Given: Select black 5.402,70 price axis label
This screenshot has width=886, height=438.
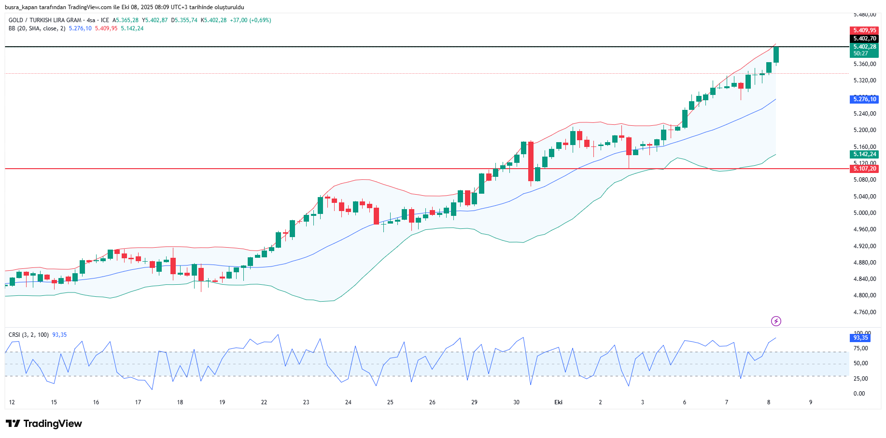Looking at the screenshot, I should (864, 39).
